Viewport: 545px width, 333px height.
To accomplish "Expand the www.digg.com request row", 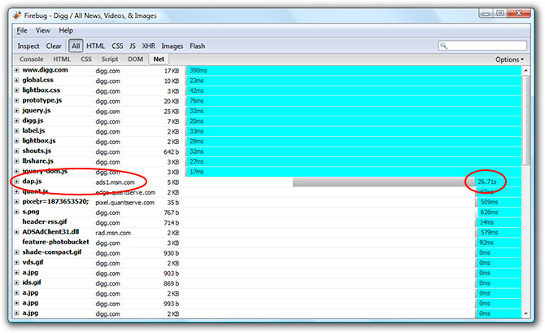I will [x=16, y=70].
